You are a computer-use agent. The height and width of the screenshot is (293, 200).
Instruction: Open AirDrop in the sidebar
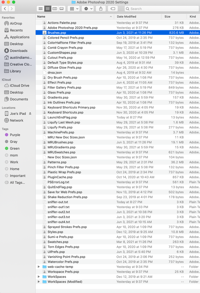tap(16, 23)
